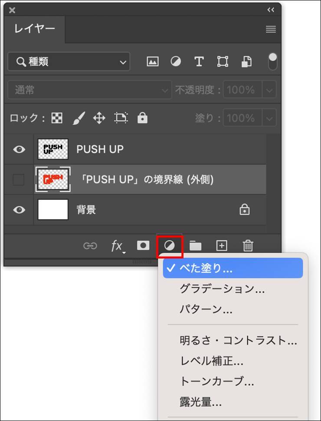Toggle the layer filter switch on/off

273,62
